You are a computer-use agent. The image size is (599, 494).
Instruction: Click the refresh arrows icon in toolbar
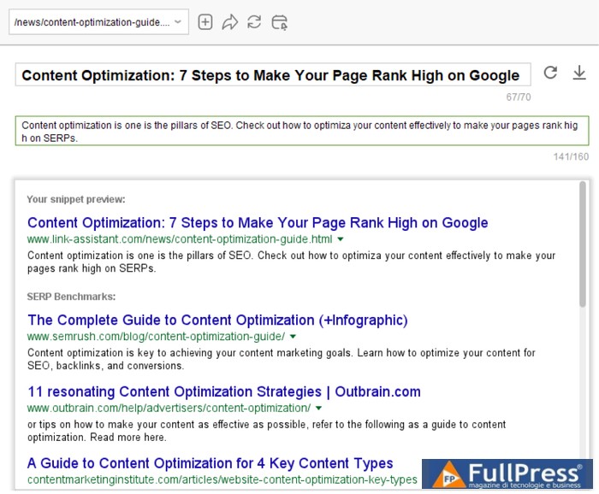click(254, 22)
